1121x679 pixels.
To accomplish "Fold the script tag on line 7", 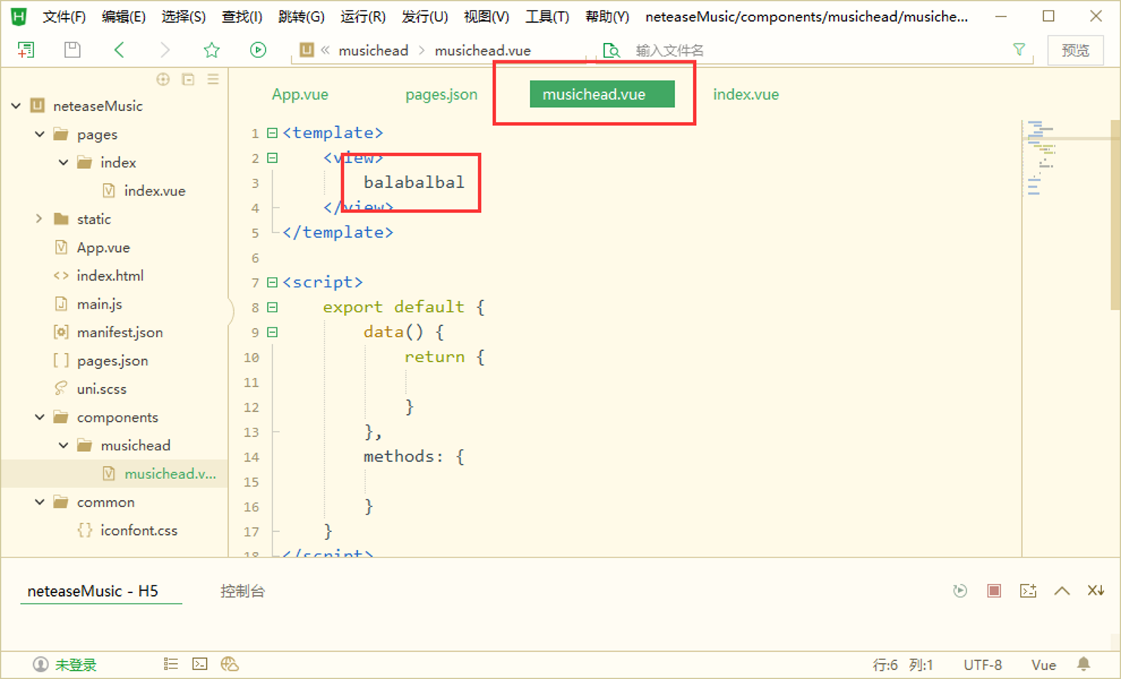I will pos(273,282).
